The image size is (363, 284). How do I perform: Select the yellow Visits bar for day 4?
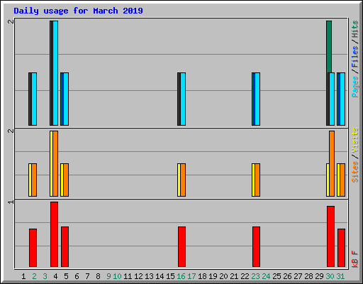tap(51, 163)
